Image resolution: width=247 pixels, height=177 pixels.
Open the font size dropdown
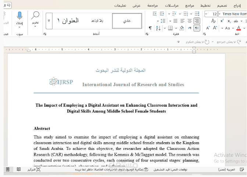tap(206, 14)
